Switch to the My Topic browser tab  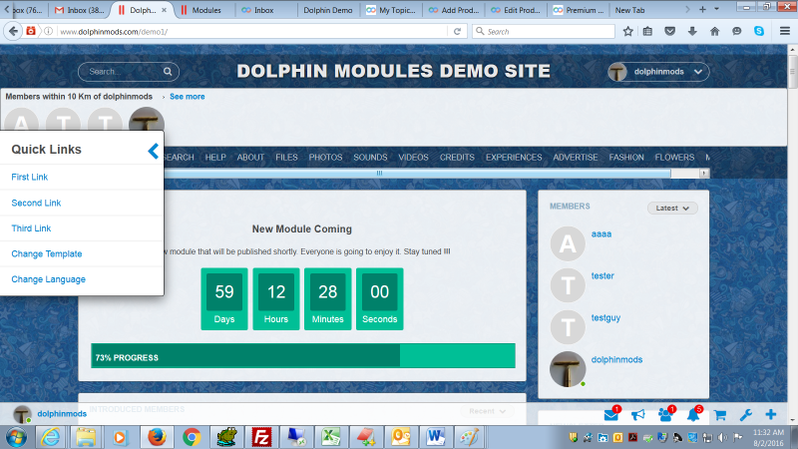pos(391,10)
